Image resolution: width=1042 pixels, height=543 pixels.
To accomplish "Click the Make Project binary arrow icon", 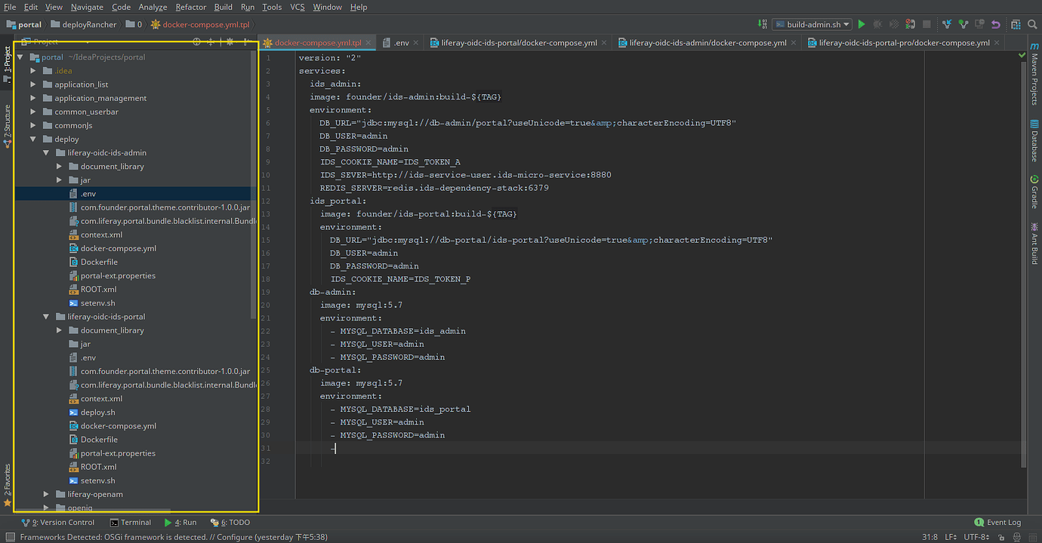I will click(x=762, y=24).
